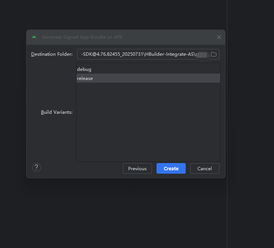Go back with the Previous button
Viewport: 274px width, 248px height.
tap(137, 168)
